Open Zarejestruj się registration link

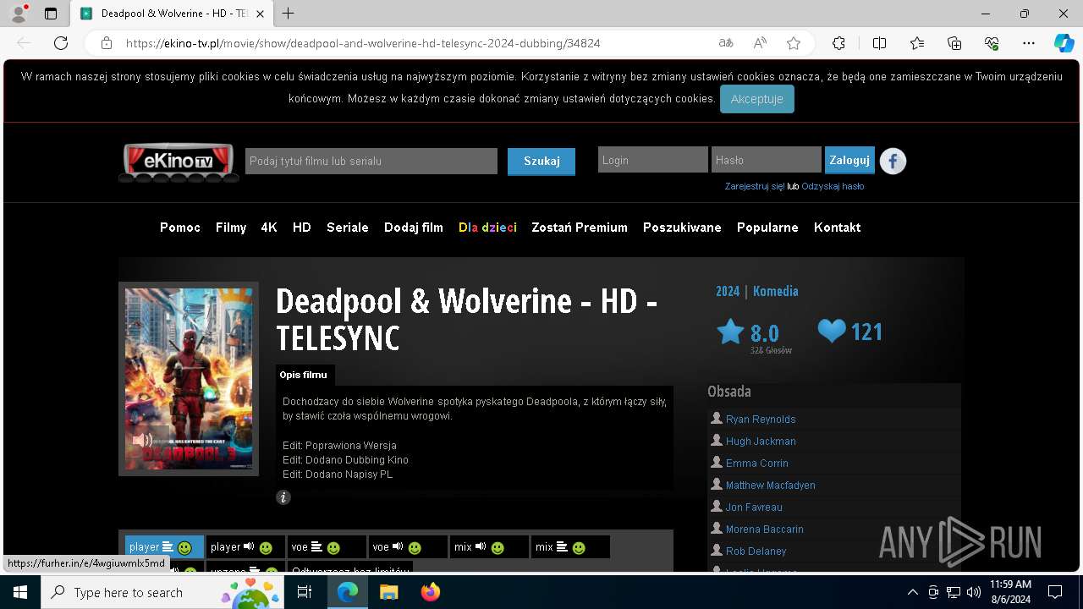click(754, 186)
